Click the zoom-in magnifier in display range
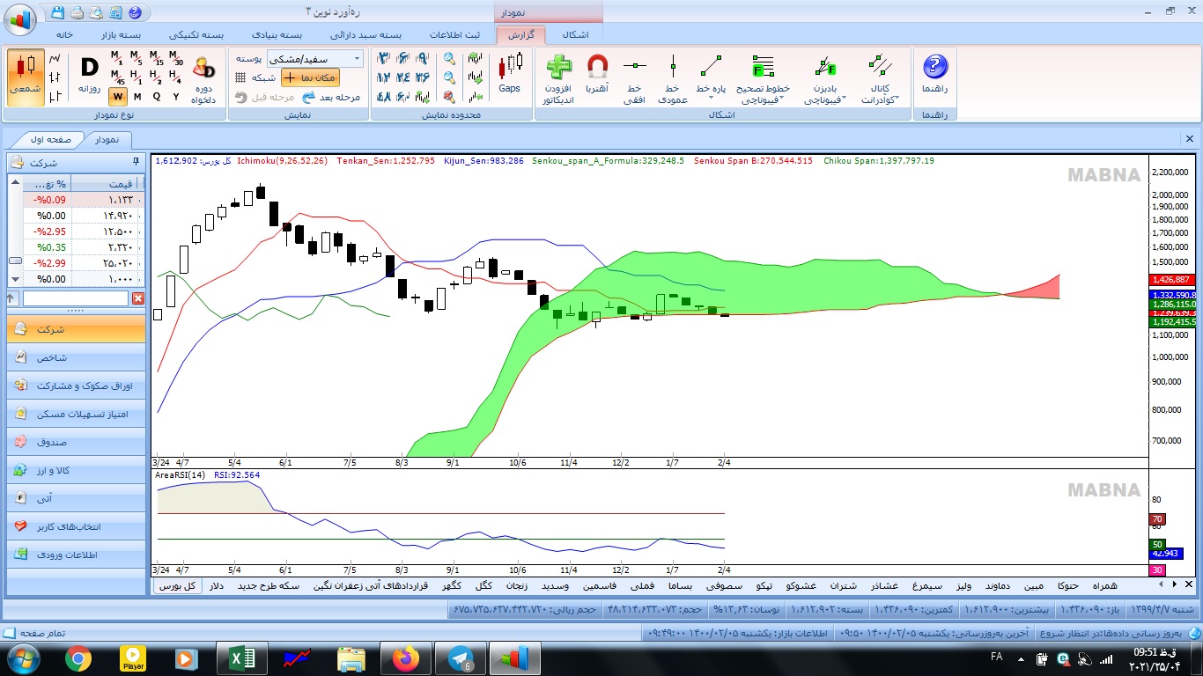 pyautogui.click(x=449, y=59)
